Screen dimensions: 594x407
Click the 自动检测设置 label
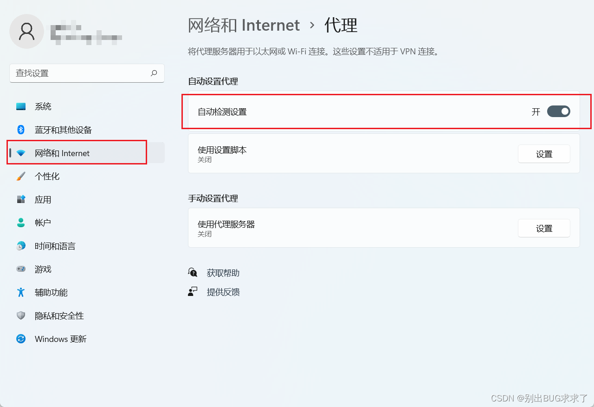pos(222,112)
